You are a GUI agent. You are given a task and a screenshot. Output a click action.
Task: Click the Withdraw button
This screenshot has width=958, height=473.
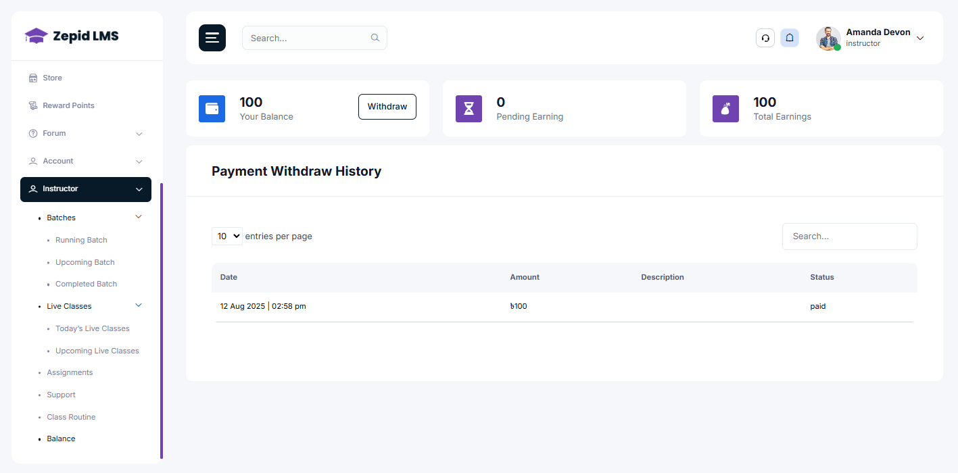387,106
